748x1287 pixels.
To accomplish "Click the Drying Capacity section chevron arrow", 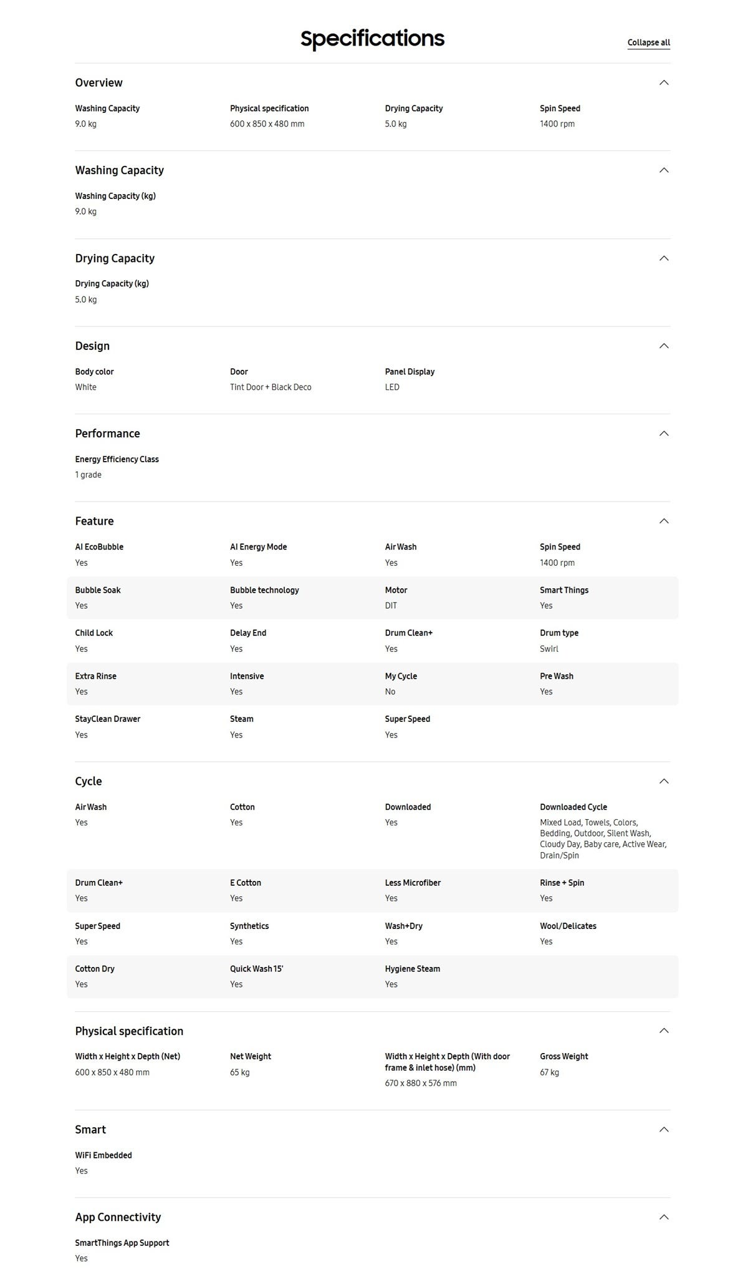I will (x=664, y=258).
